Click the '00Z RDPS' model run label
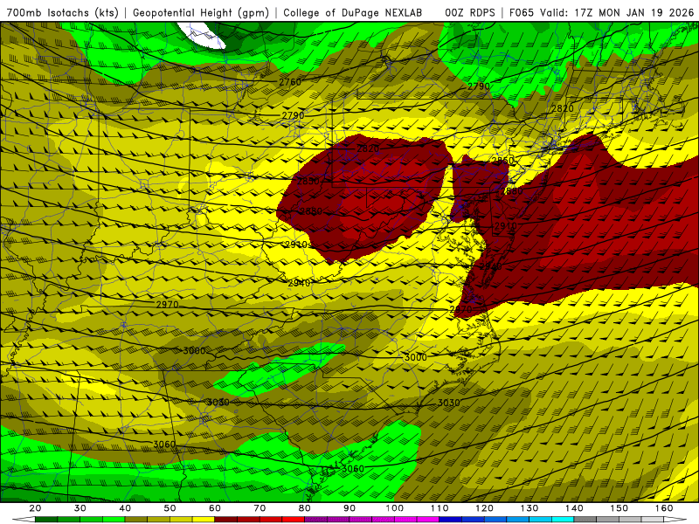The width and height of the screenshot is (699, 524). 470,13
